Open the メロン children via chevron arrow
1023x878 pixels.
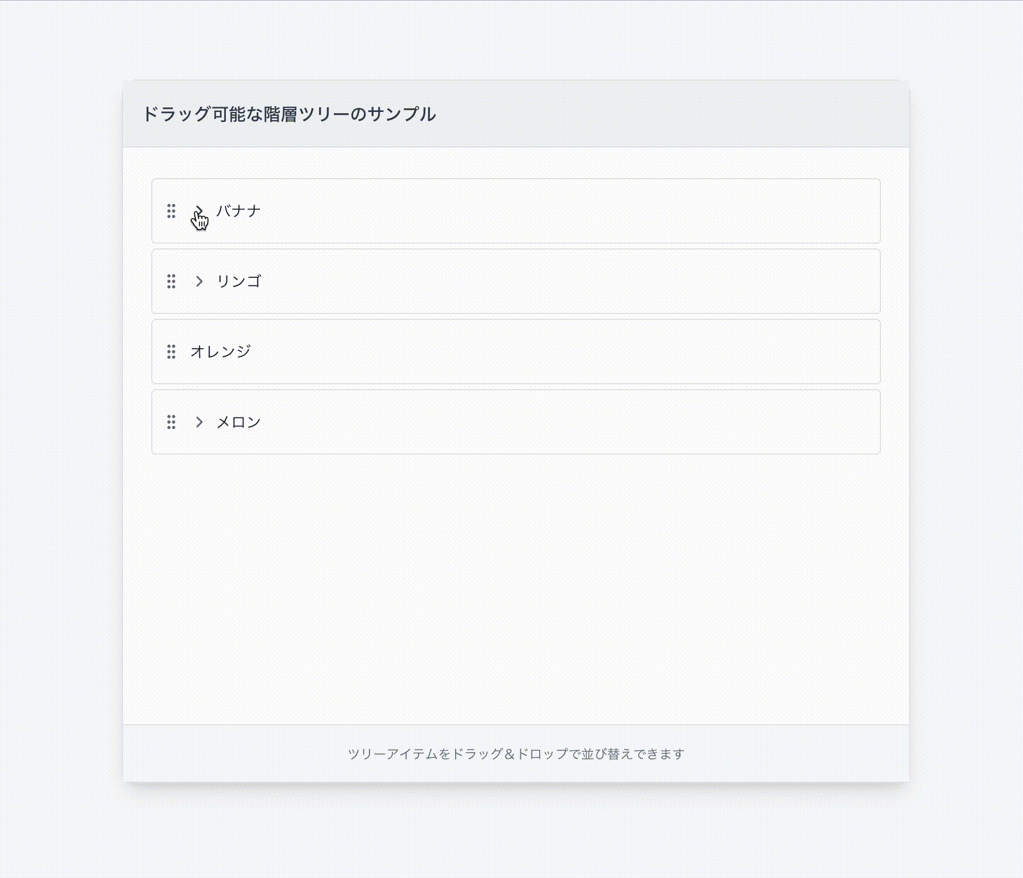(199, 422)
